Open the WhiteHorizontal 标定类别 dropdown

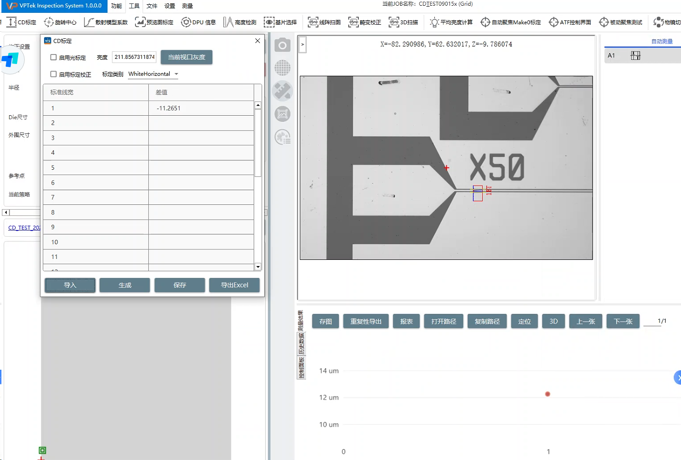point(153,74)
